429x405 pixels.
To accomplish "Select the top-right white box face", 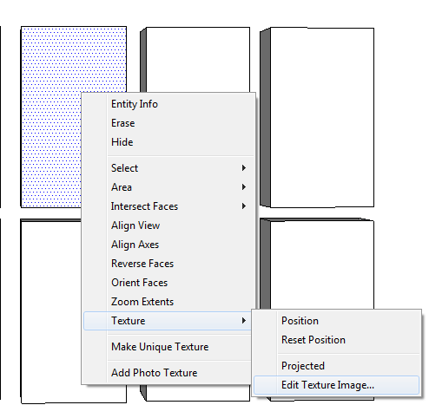I will (322, 117).
